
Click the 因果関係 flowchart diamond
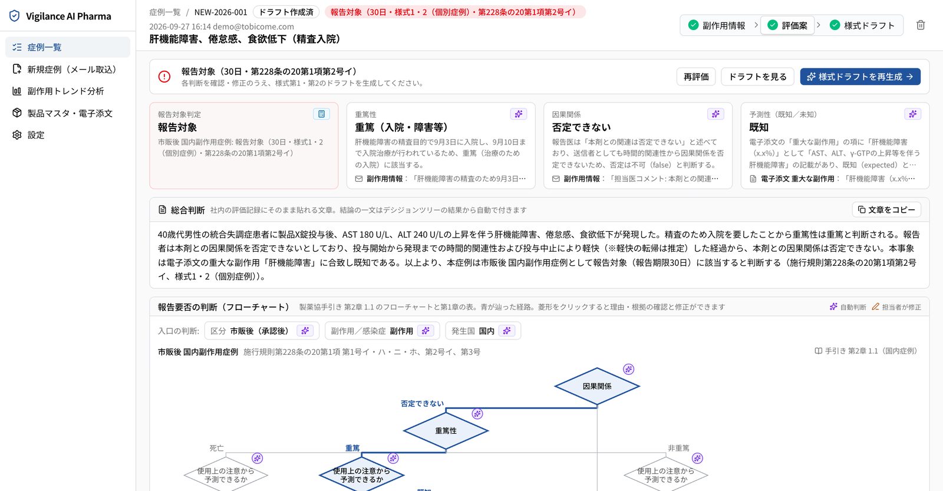pyautogui.click(x=597, y=386)
